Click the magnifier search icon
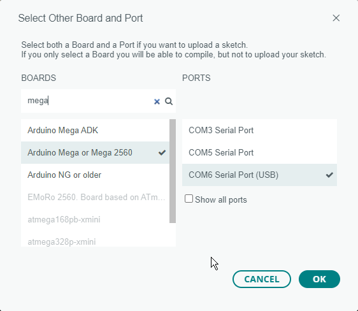Viewport: 358px width, 311px height. coord(169,101)
